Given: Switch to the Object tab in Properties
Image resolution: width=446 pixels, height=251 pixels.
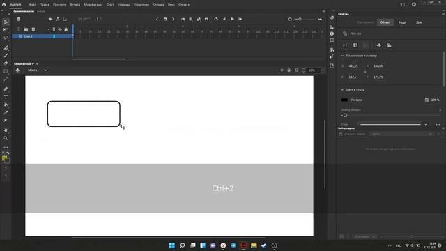Looking at the screenshot, I should (x=385, y=22).
